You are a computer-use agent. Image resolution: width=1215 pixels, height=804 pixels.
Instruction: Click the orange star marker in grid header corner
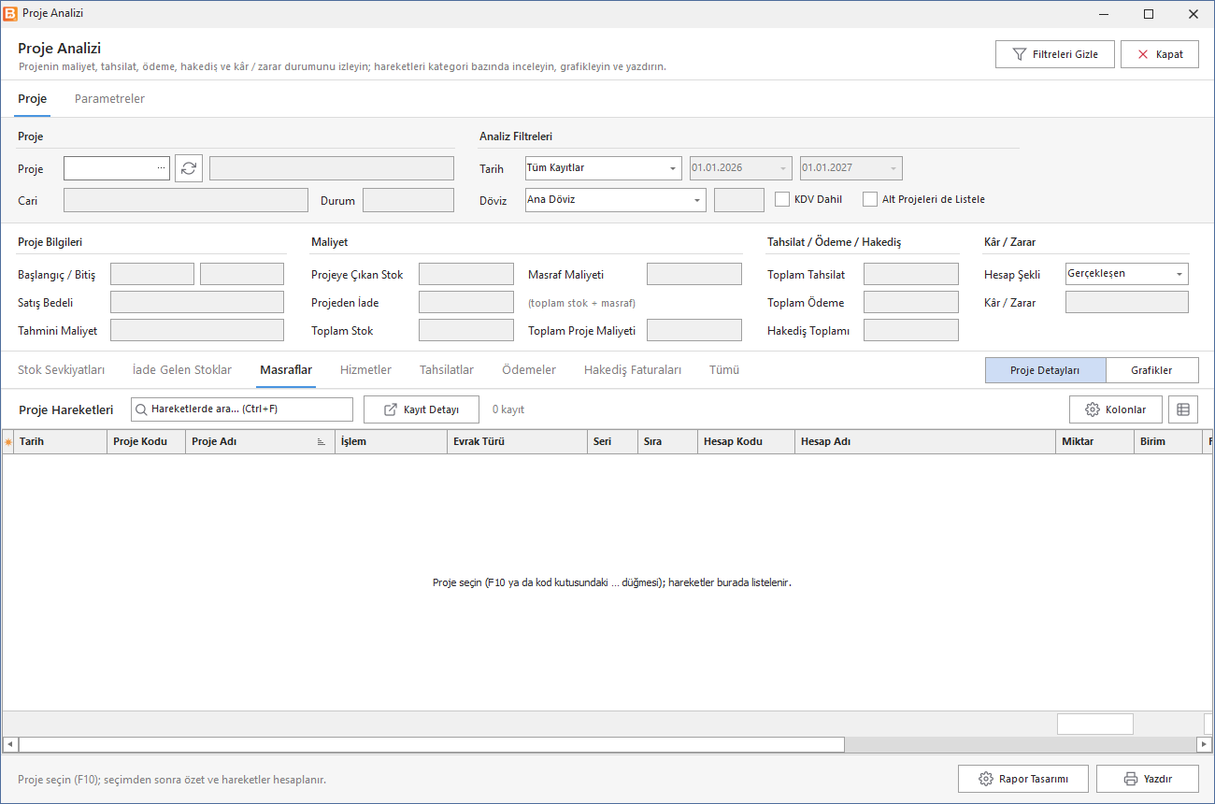click(x=8, y=442)
